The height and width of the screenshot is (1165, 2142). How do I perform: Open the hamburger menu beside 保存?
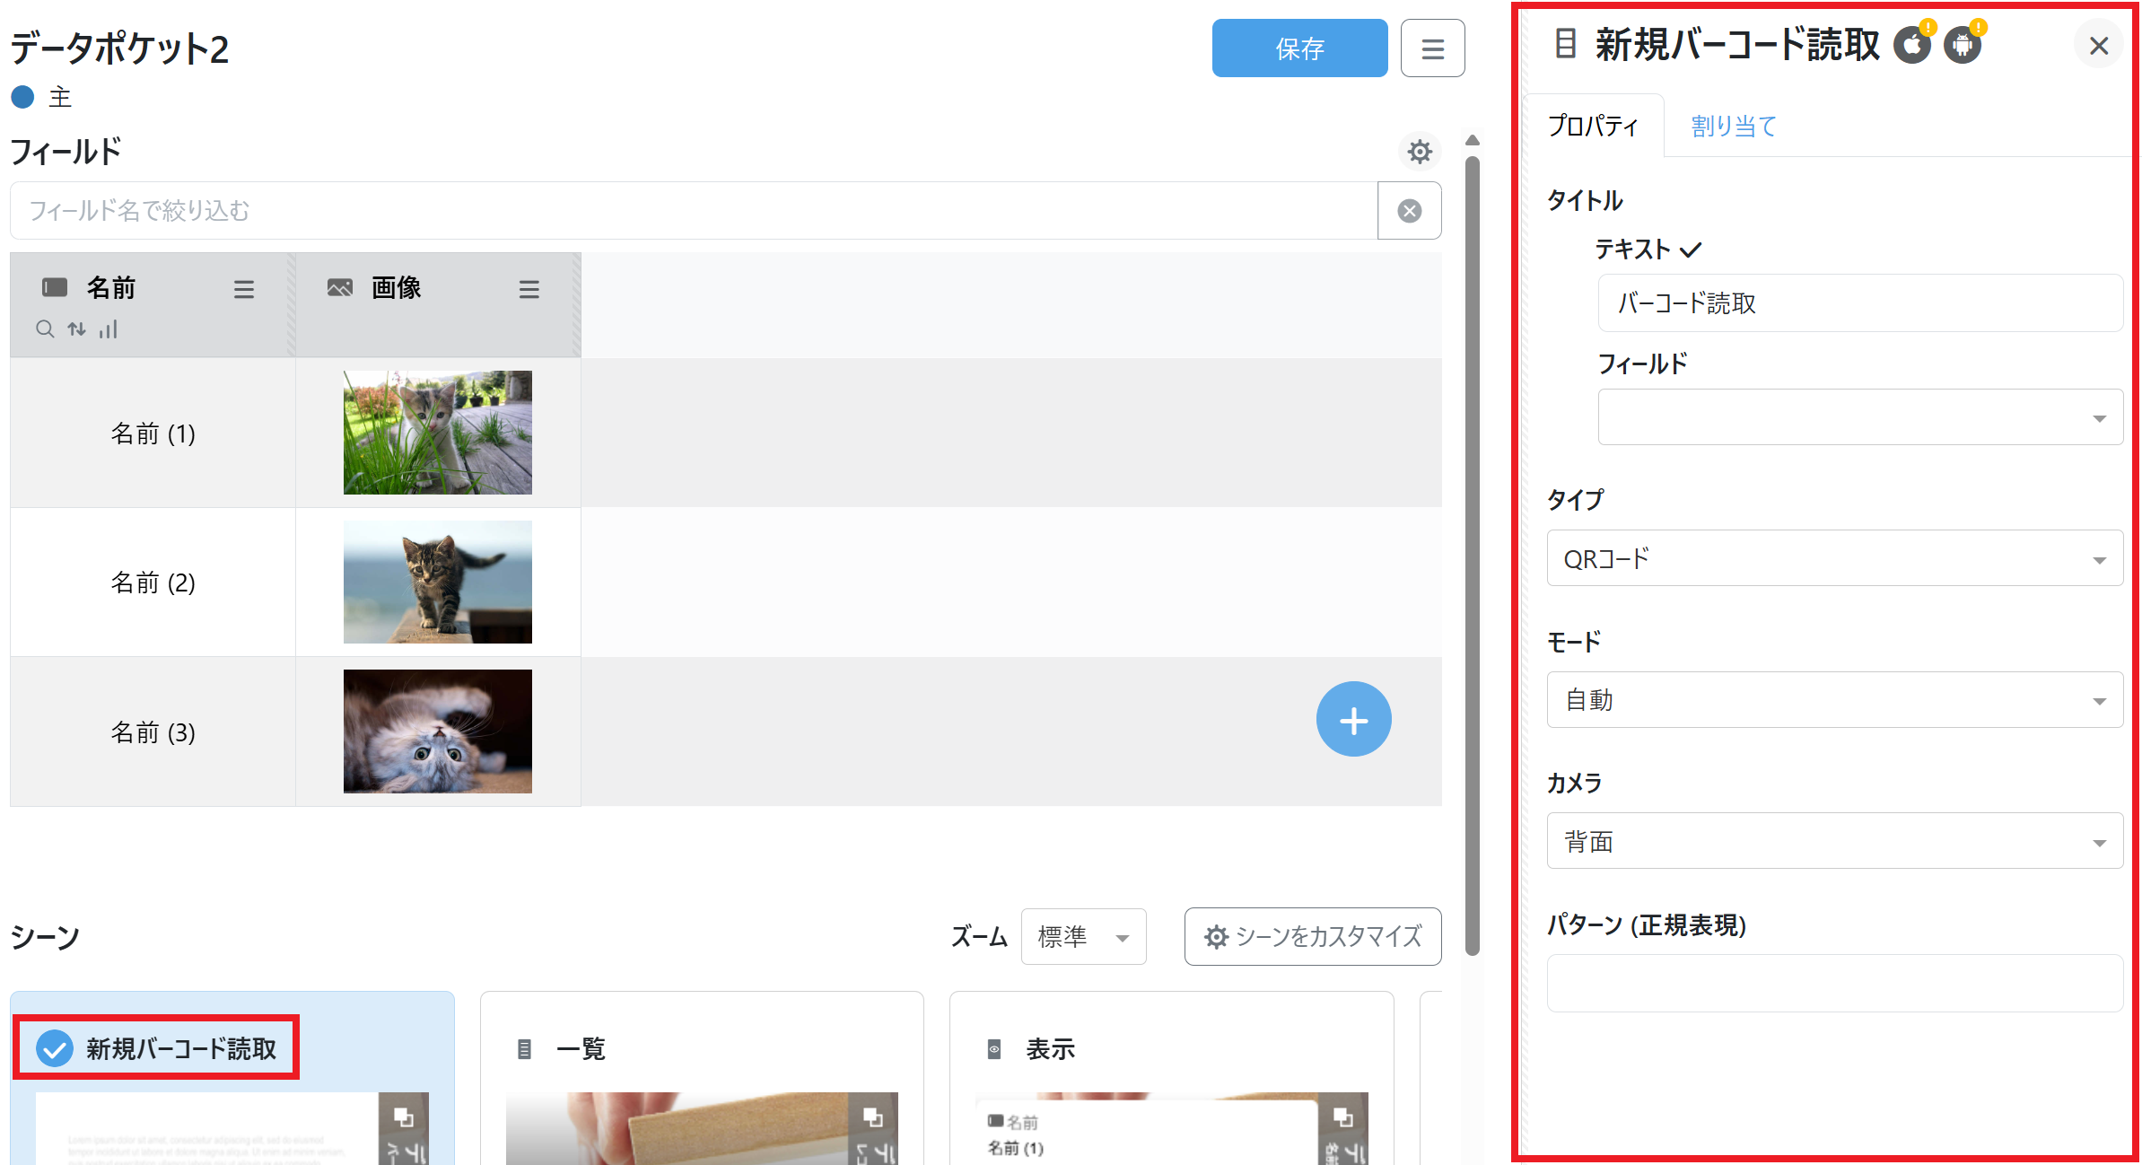[x=1432, y=48]
